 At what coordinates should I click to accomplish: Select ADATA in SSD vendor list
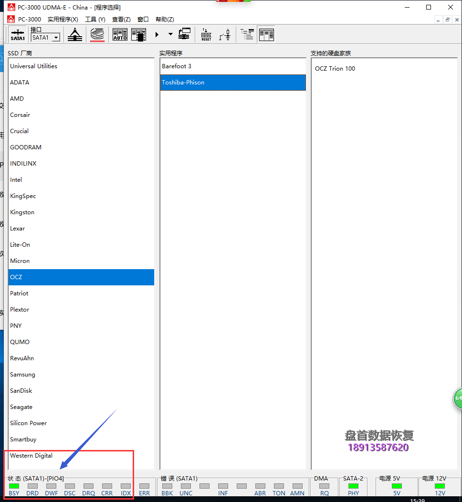tap(81, 83)
